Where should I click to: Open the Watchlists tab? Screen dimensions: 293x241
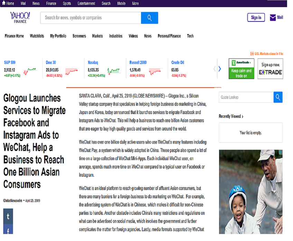point(37,36)
